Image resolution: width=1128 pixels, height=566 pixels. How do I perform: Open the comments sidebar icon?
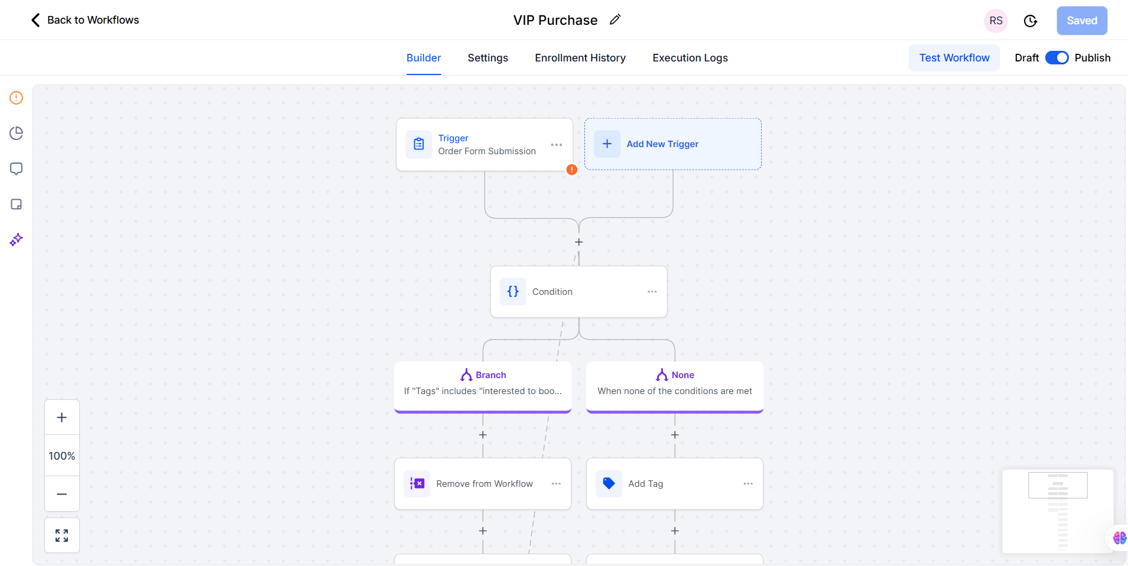[17, 169]
